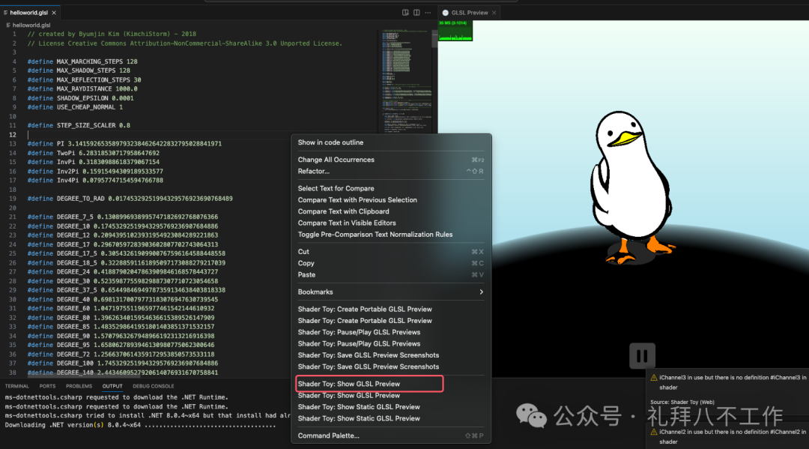The height and width of the screenshot is (449, 809).
Task: Click the split editor icon
Action: click(416, 13)
